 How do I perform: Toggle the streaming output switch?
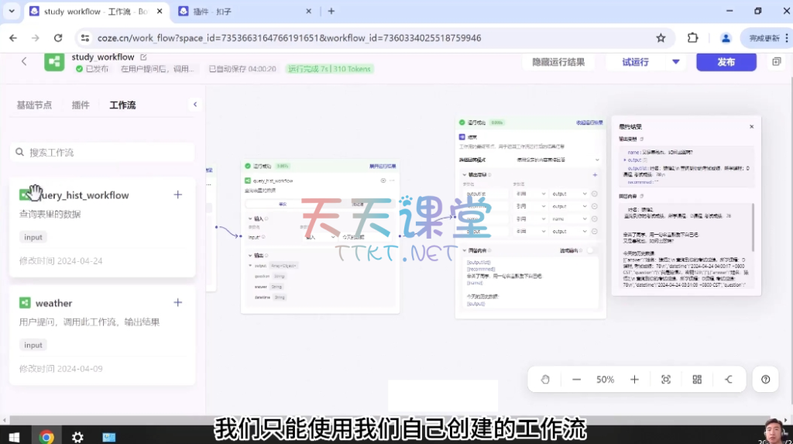click(x=592, y=250)
